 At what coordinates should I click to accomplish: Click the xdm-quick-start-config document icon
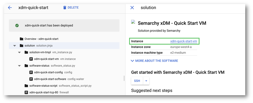tap(31, 72)
